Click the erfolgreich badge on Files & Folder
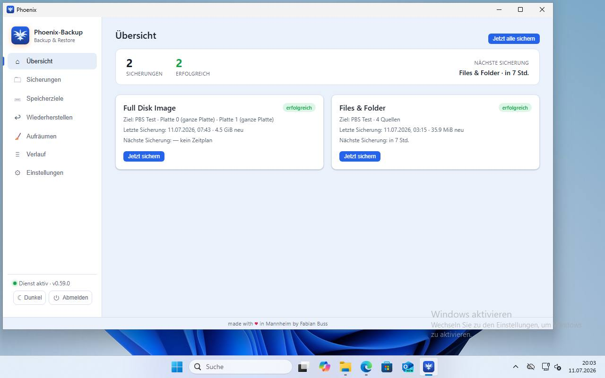Screen dimensions: 605x378 pyautogui.click(x=515, y=108)
